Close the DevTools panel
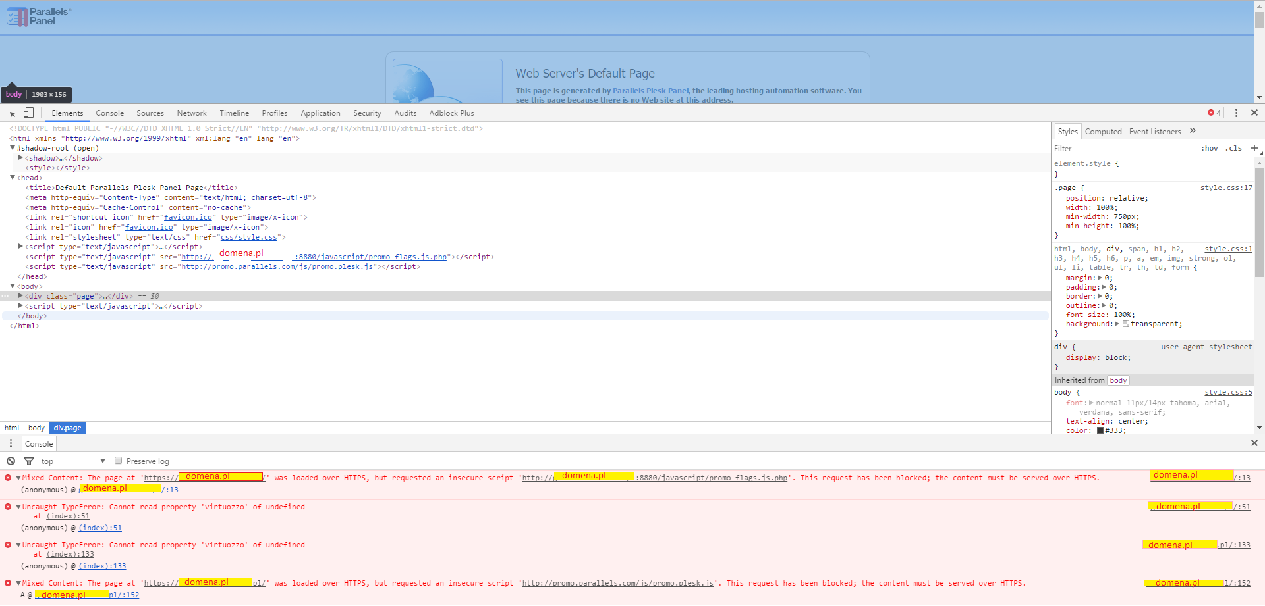This screenshot has width=1265, height=606. pyautogui.click(x=1254, y=113)
